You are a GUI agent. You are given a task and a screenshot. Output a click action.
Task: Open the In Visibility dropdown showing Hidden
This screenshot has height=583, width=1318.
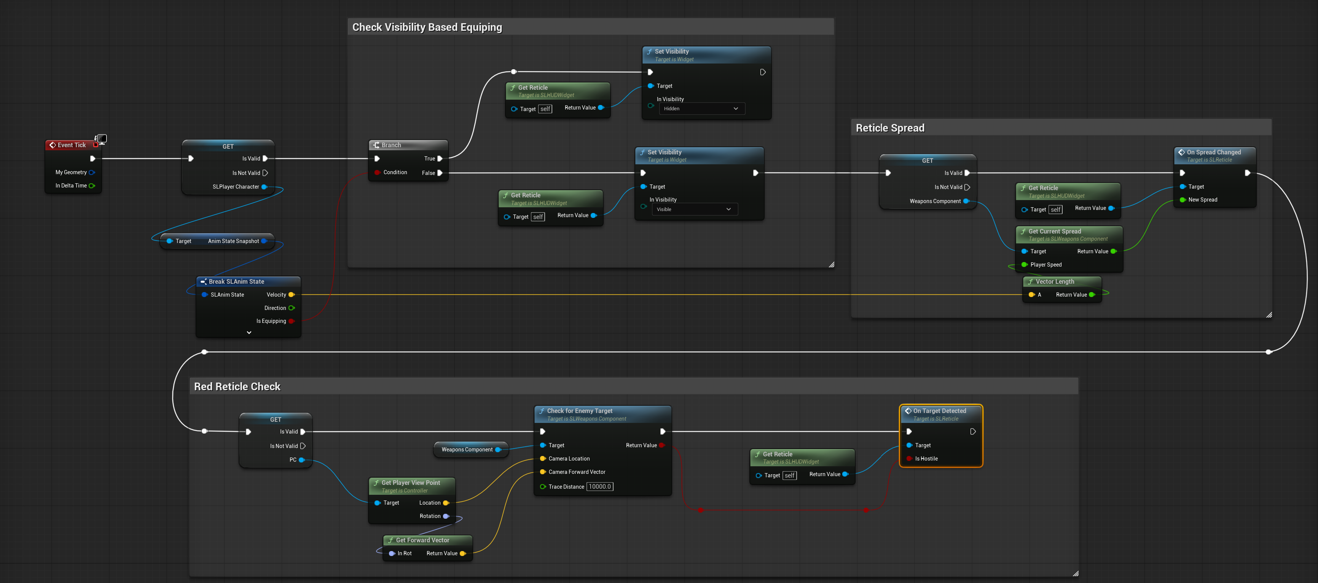tap(702, 108)
